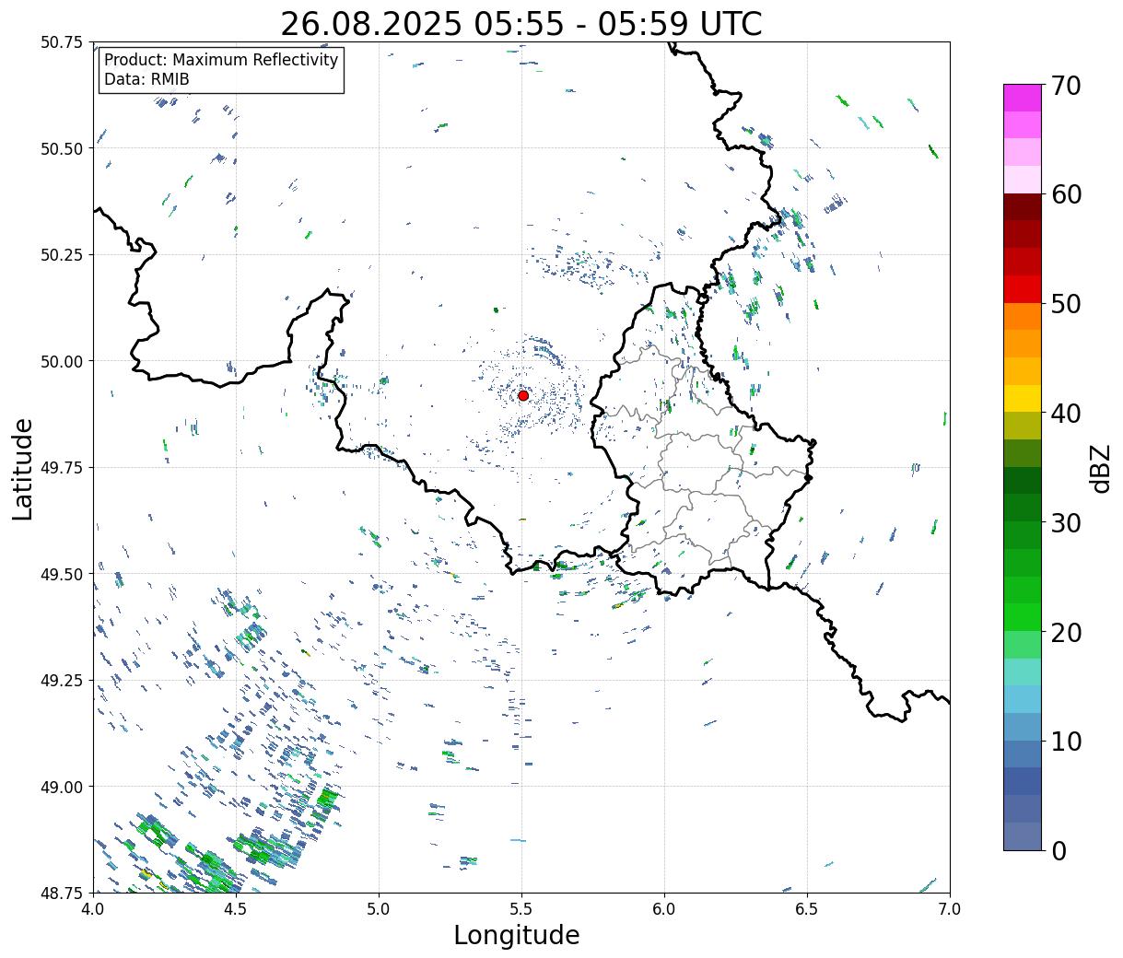The width and height of the screenshot is (1123, 958).
Task: Click the 6.0 longitude tick label
Action: 664,909
